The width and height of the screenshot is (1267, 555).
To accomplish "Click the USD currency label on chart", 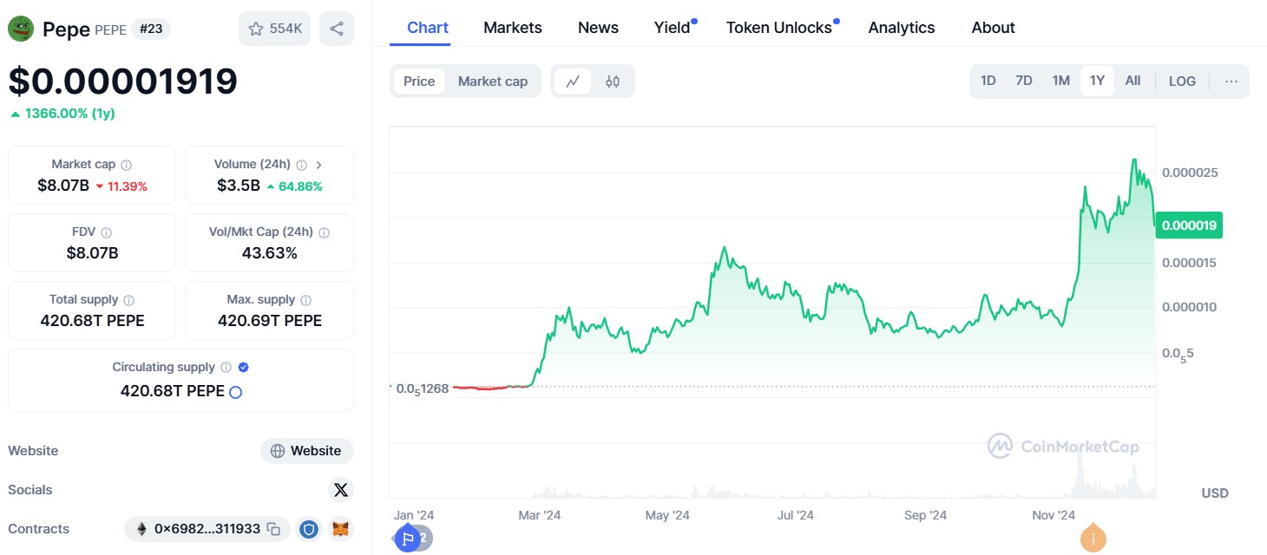I will tap(1215, 493).
